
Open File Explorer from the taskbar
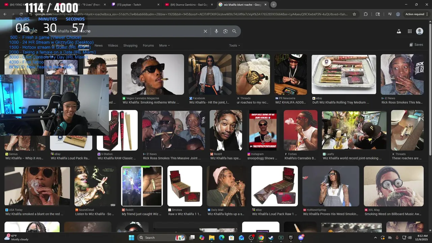click(x=212, y=238)
